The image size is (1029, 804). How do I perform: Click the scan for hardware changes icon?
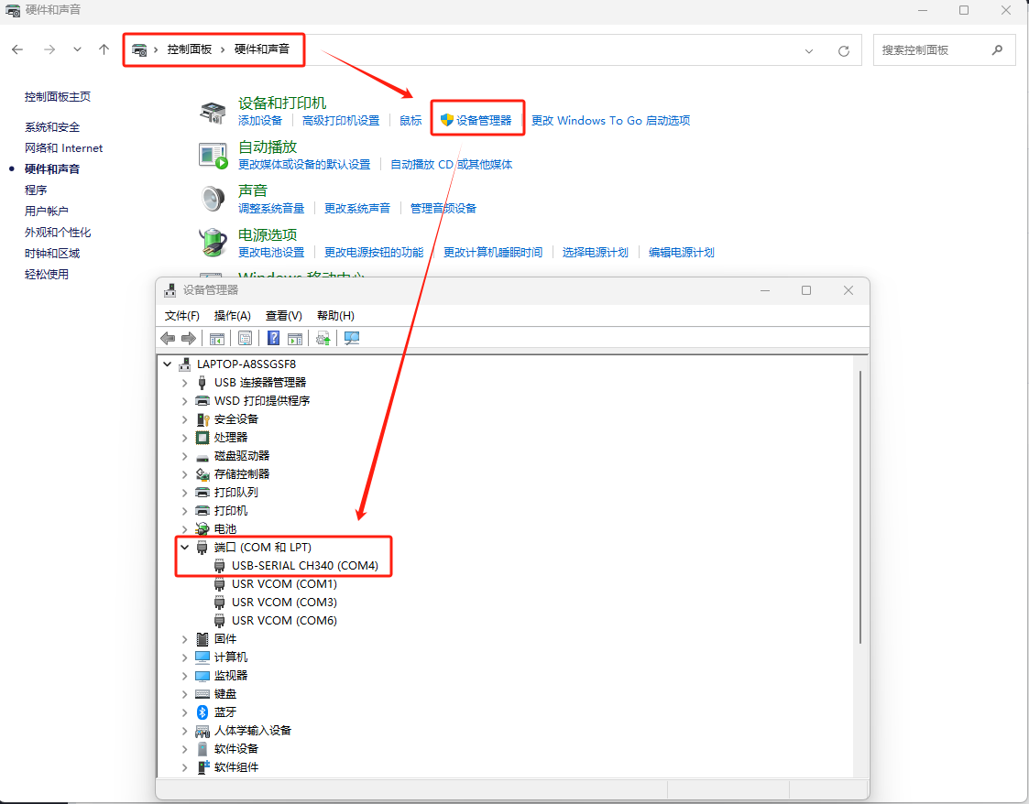coord(352,339)
